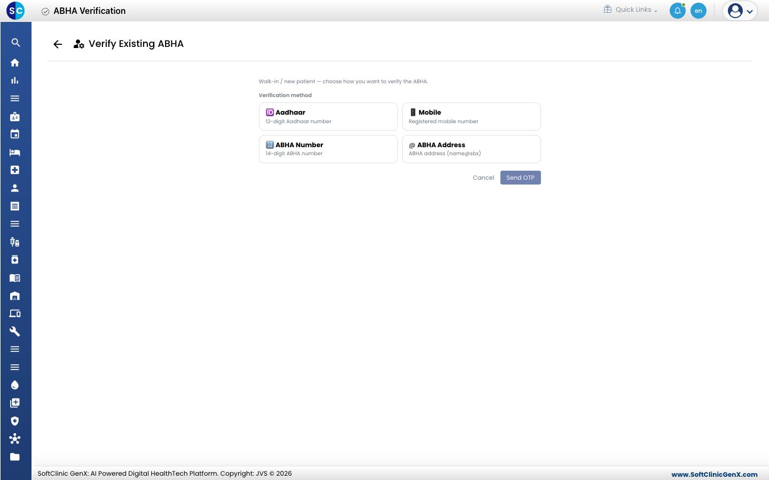Open the blood drop sidebar icon
The image size is (769, 480).
[15, 385]
